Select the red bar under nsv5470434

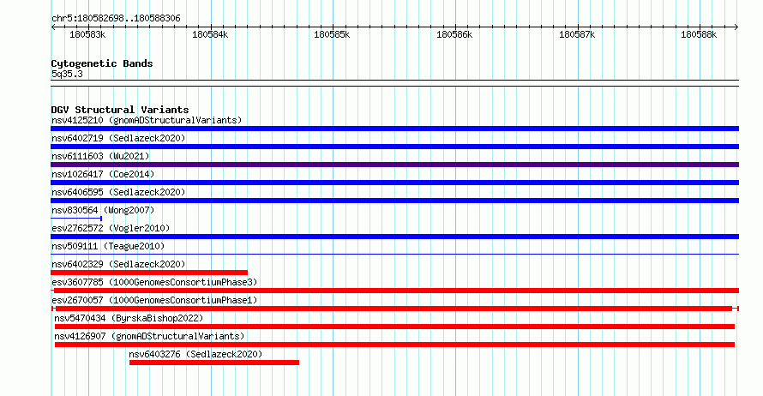394,327
